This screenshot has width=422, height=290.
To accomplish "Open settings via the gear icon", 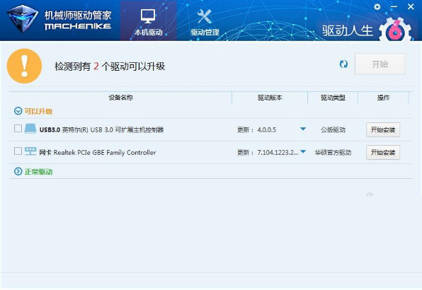I will 377,6.
